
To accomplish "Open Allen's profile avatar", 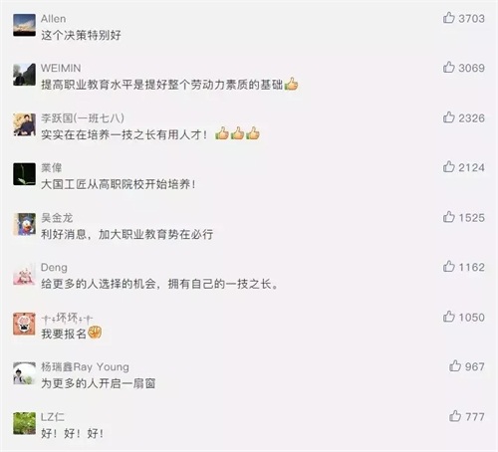I will click(24, 25).
